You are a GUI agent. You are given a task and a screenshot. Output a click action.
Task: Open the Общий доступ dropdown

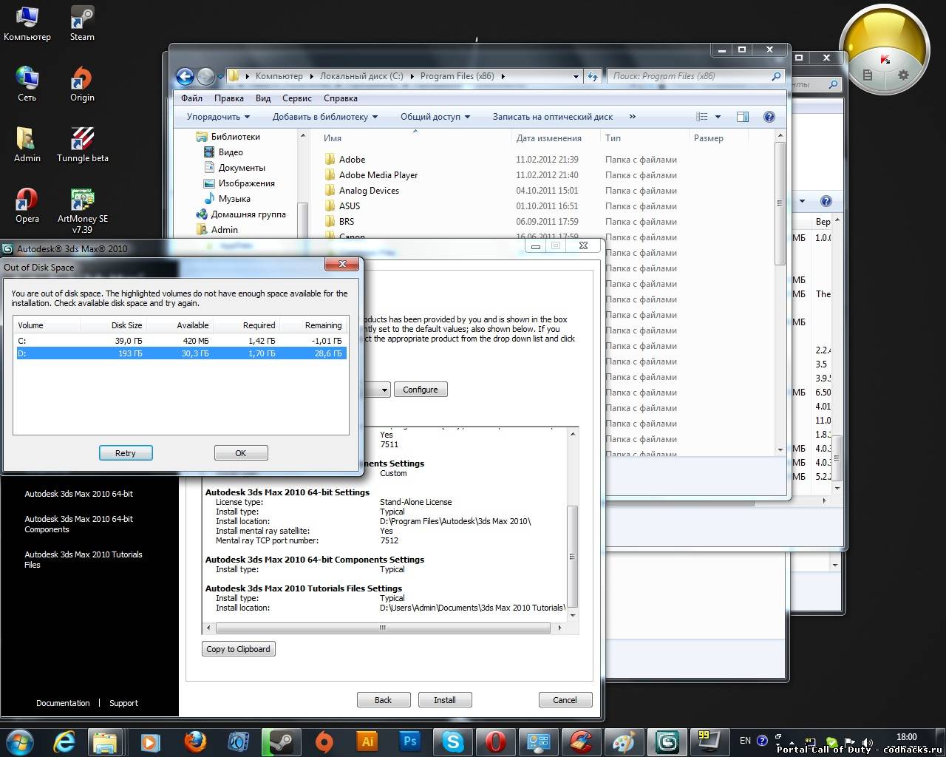(x=435, y=117)
